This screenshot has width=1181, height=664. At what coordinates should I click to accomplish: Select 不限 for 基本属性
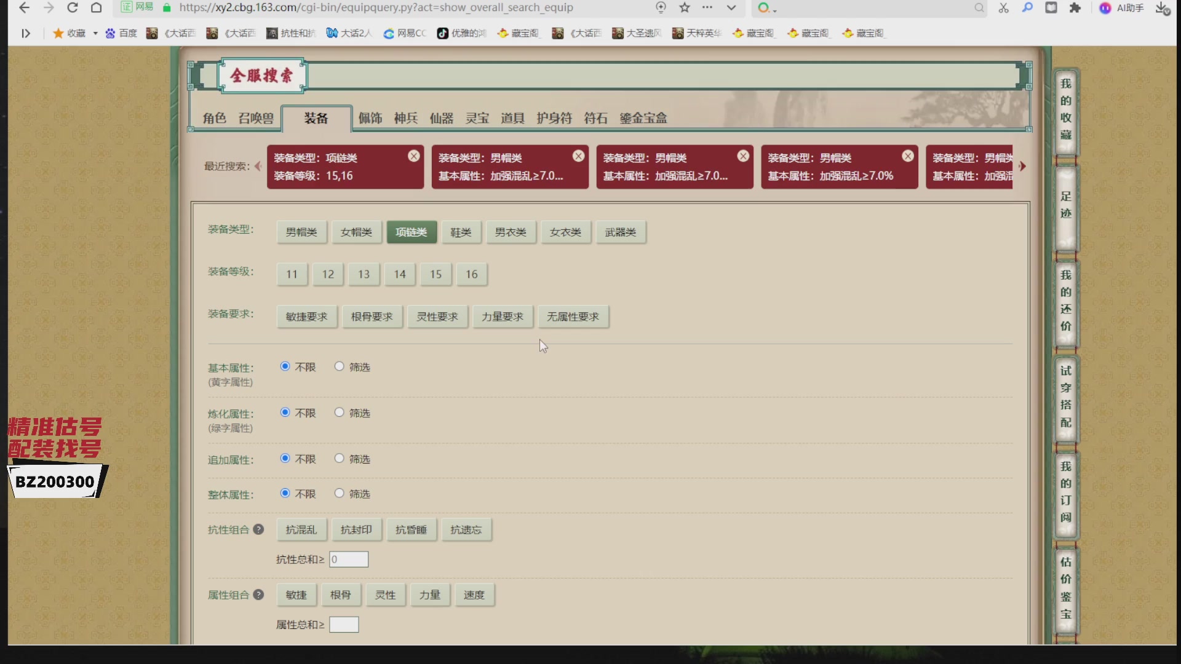(x=285, y=366)
